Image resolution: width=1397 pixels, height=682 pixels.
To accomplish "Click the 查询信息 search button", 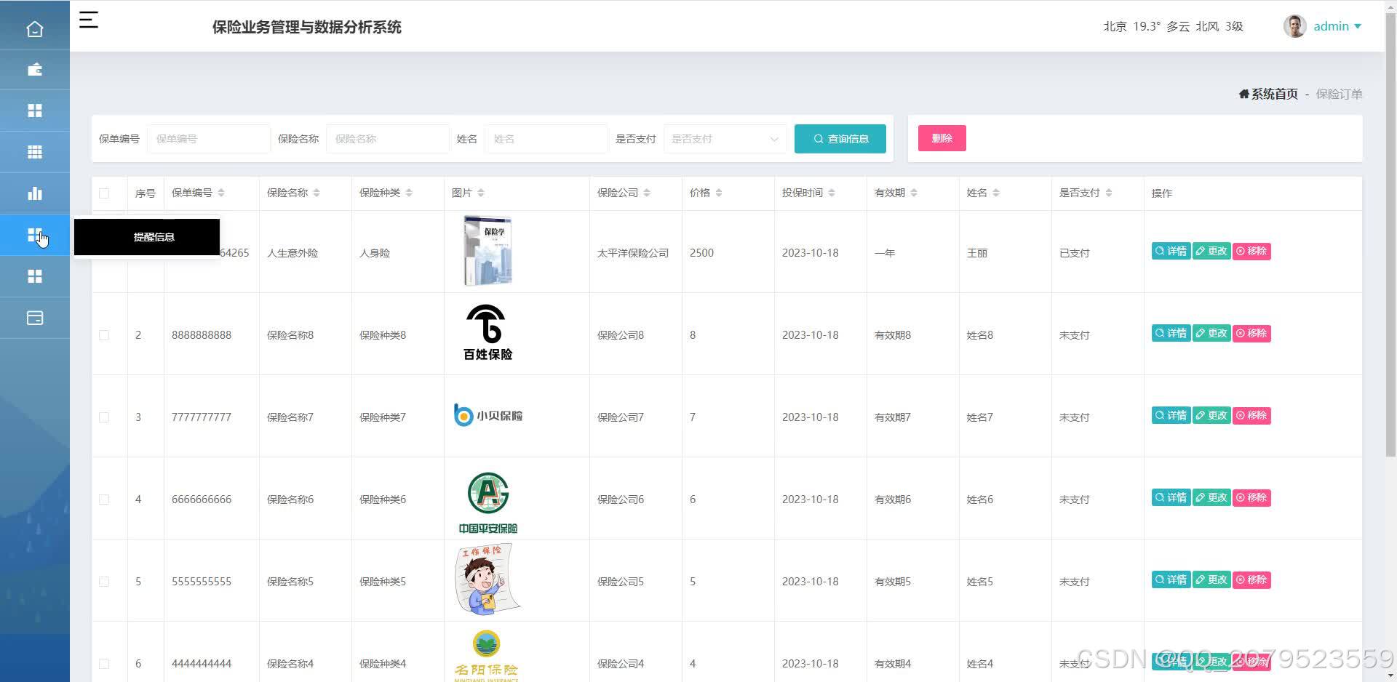I will pyautogui.click(x=840, y=138).
